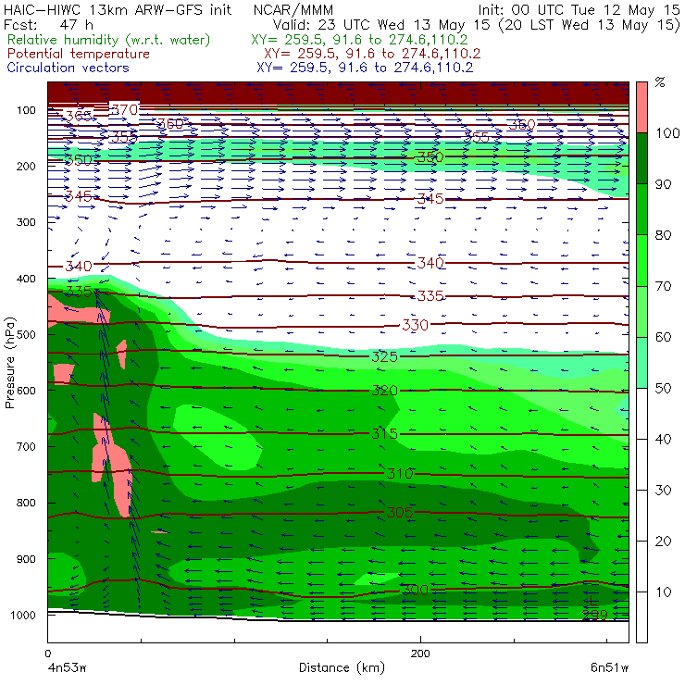This screenshot has width=685, height=685.
Task: Click the '%' unit label above colorbar
Action: pos(660,82)
